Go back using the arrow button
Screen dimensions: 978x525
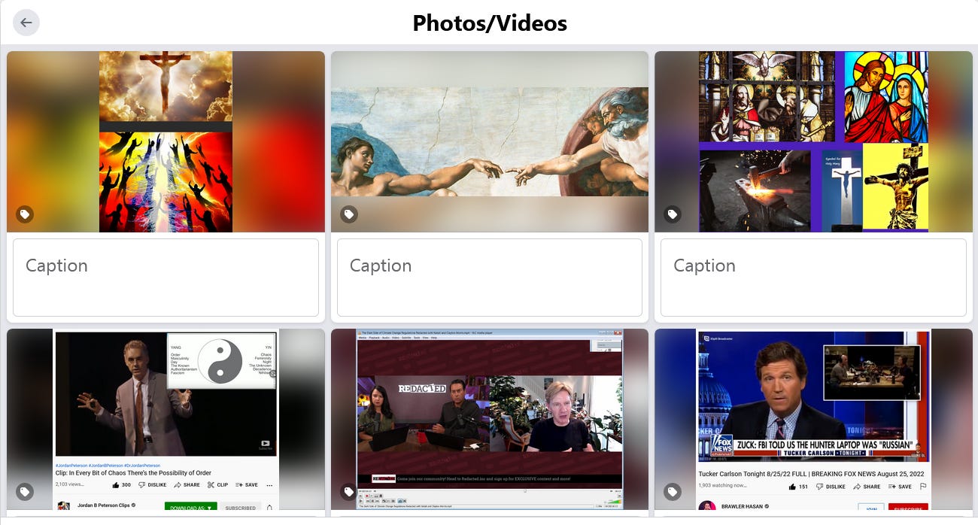26,23
